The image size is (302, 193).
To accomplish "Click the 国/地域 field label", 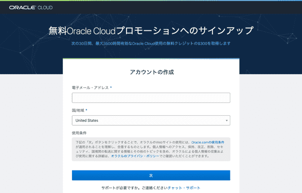I will pos(78,110).
